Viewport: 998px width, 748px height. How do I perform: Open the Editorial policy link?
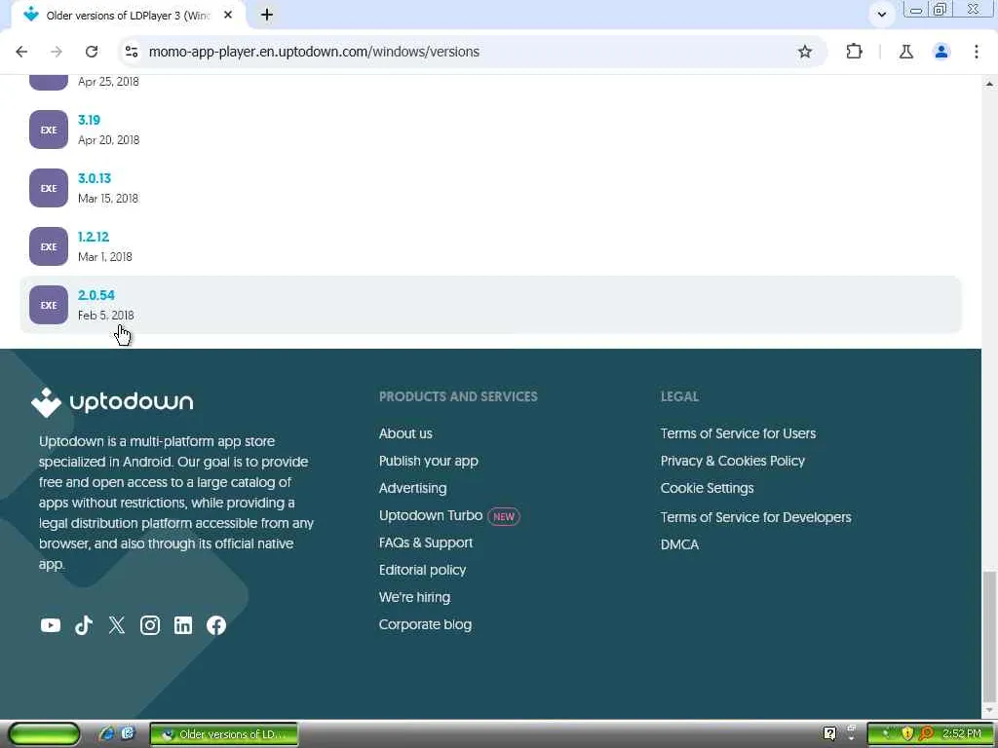pyautogui.click(x=422, y=570)
